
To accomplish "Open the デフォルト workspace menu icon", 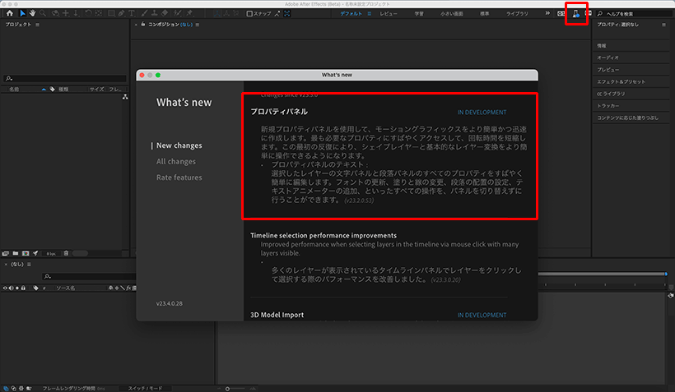I will coord(369,14).
